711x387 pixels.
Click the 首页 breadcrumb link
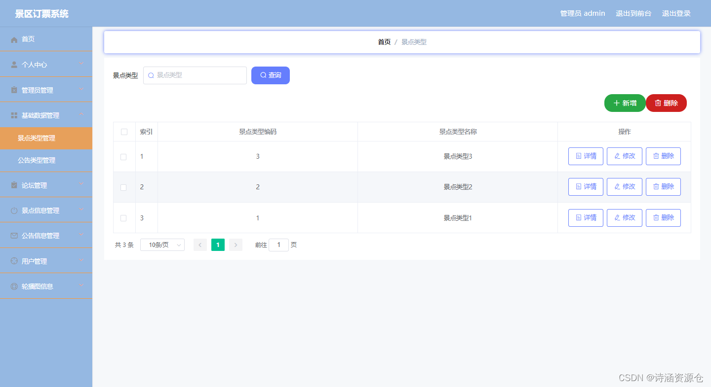click(x=384, y=42)
